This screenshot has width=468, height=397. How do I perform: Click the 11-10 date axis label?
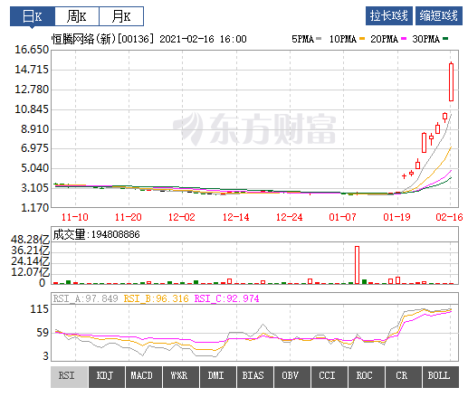(75, 217)
